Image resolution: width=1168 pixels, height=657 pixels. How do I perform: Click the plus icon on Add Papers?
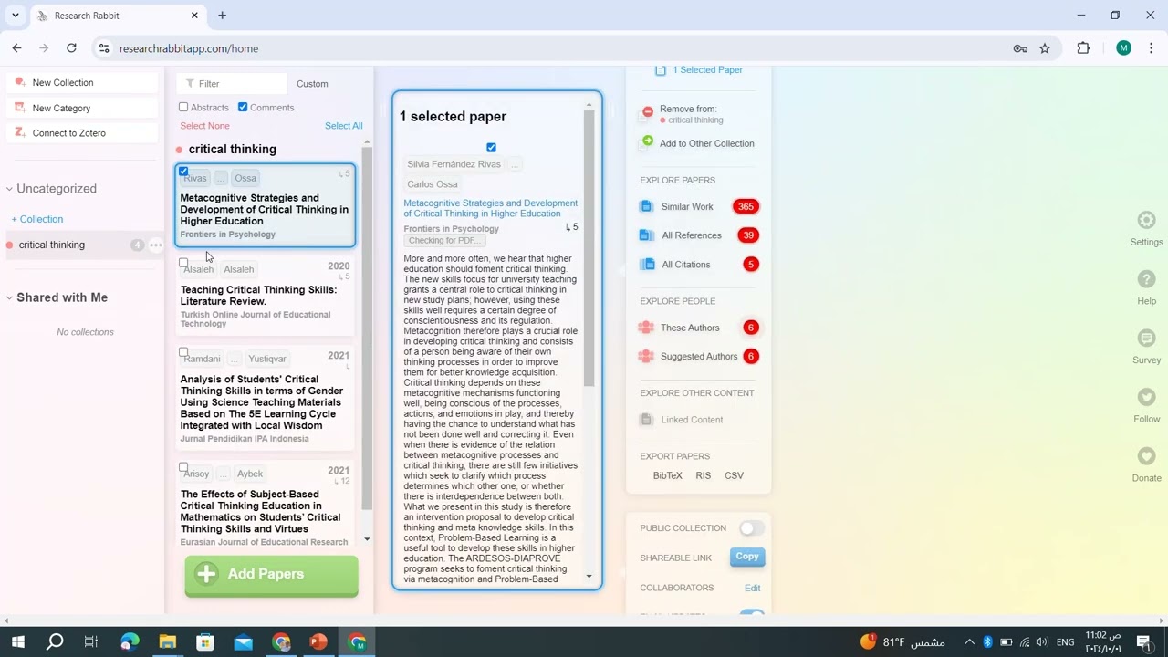[207, 573]
